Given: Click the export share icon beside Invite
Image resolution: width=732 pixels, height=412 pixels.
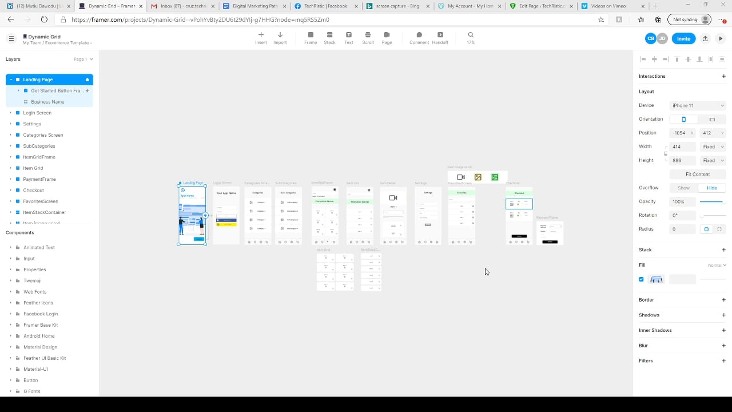Looking at the screenshot, I should point(705,39).
